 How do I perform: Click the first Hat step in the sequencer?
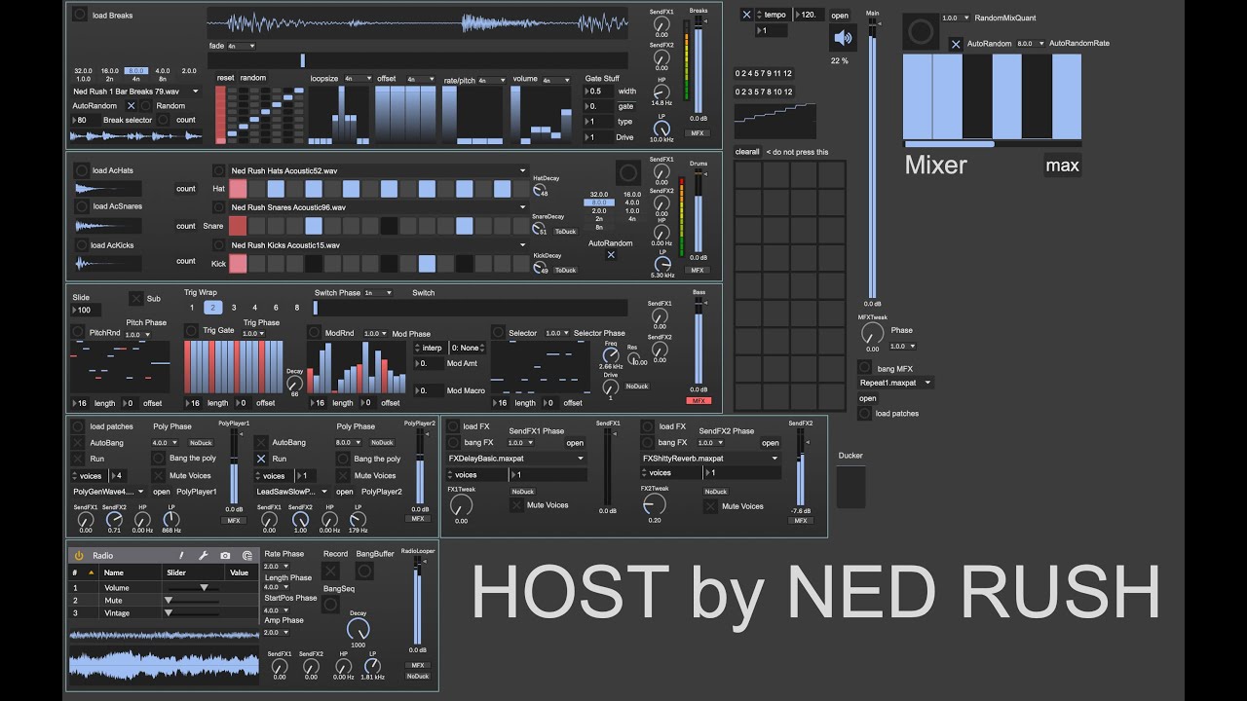tap(238, 189)
